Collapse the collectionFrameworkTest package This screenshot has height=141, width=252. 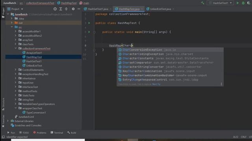click(x=15, y=49)
